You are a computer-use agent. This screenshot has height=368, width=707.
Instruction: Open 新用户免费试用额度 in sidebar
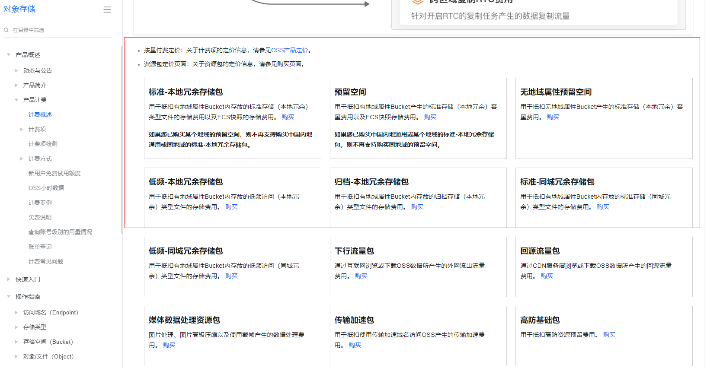[54, 173]
